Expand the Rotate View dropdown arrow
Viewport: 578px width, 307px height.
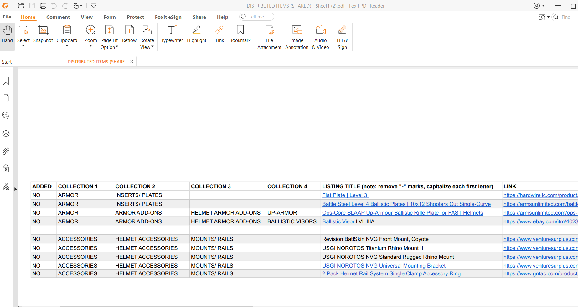point(152,47)
